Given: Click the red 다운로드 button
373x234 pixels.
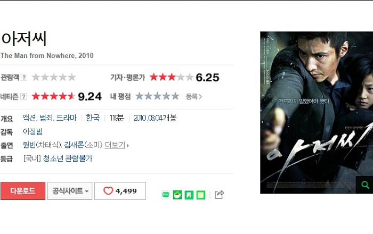Looking at the screenshot, I should pos(23,191).
